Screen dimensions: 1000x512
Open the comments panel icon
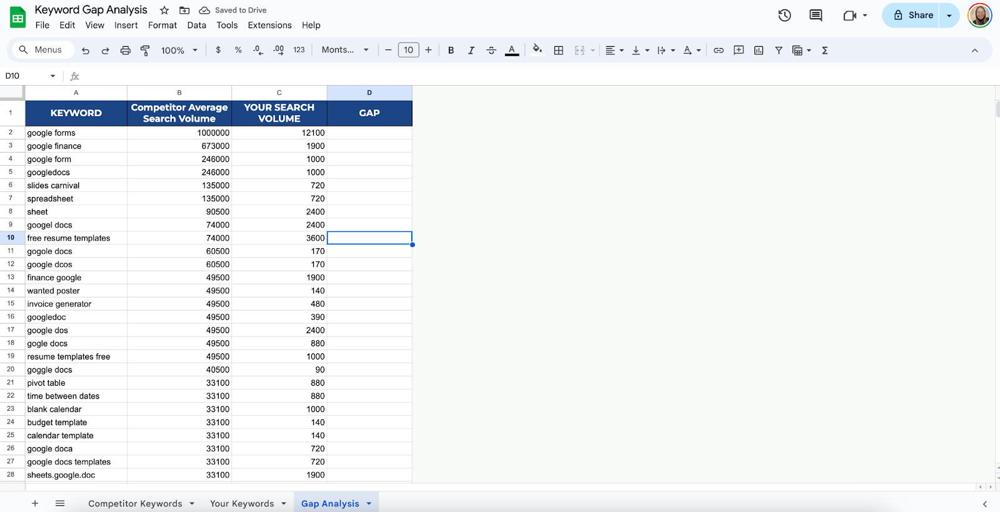pyautogui.click(x=816, y=16)
